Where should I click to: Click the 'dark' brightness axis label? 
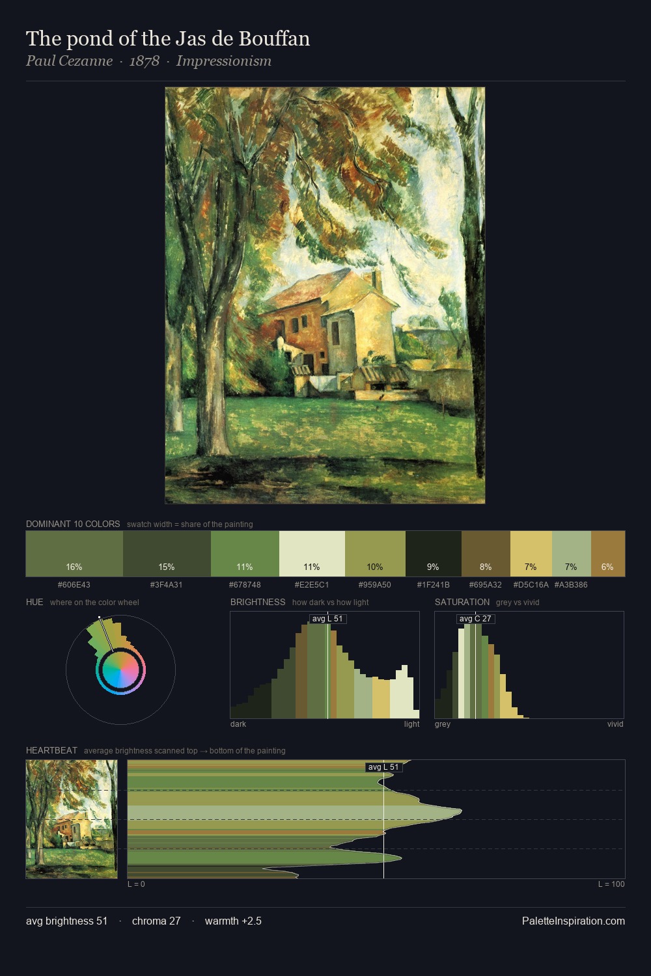[238, 724]
